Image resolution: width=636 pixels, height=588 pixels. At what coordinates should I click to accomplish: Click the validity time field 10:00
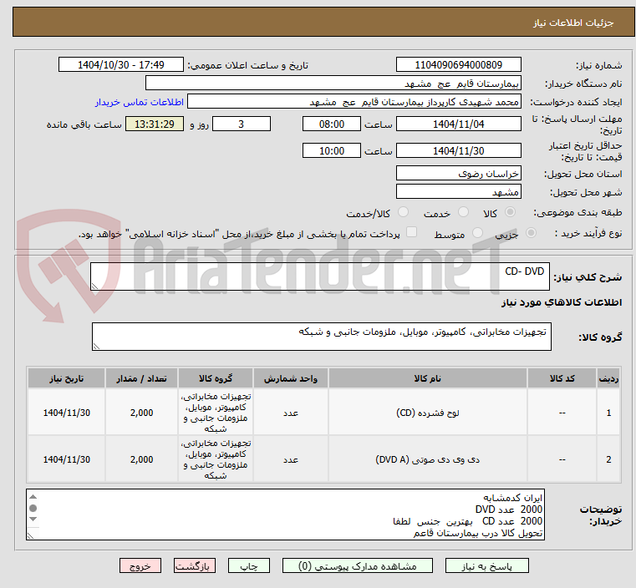(x=332, y=150)
